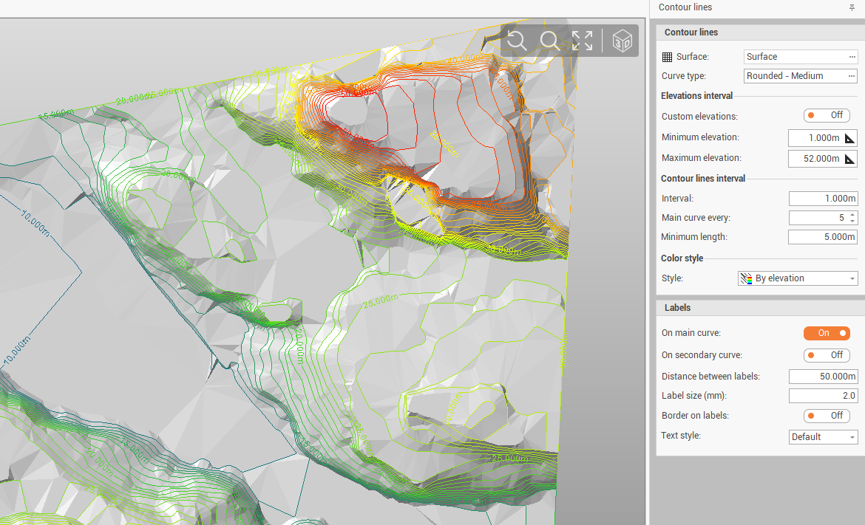Click the zoom extents arrows icon
The image size is (865, 525).
(582, 41)
